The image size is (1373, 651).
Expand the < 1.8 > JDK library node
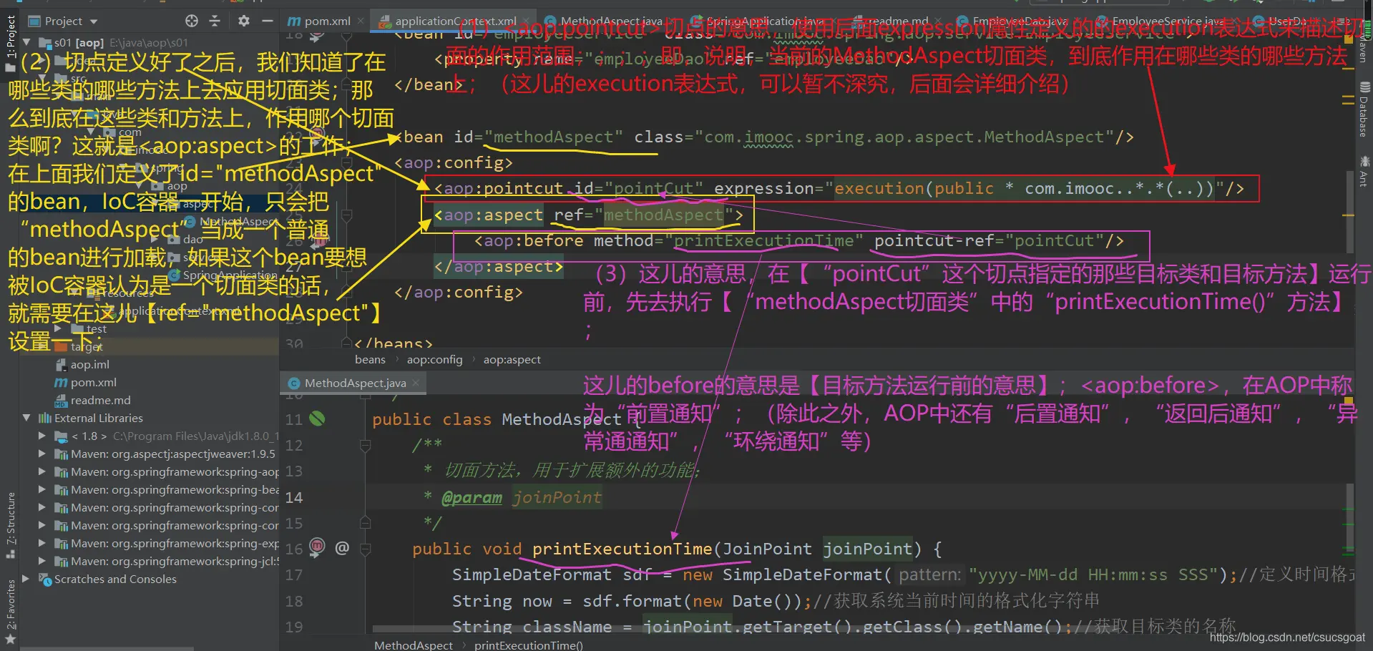point(41,436)
